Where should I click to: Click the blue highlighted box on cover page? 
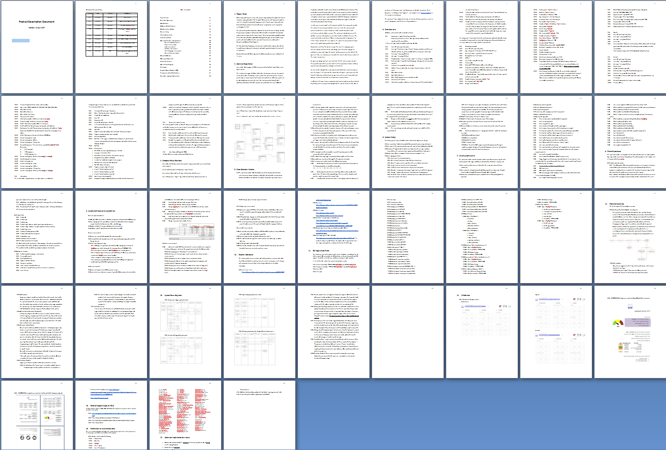(21, 41)
